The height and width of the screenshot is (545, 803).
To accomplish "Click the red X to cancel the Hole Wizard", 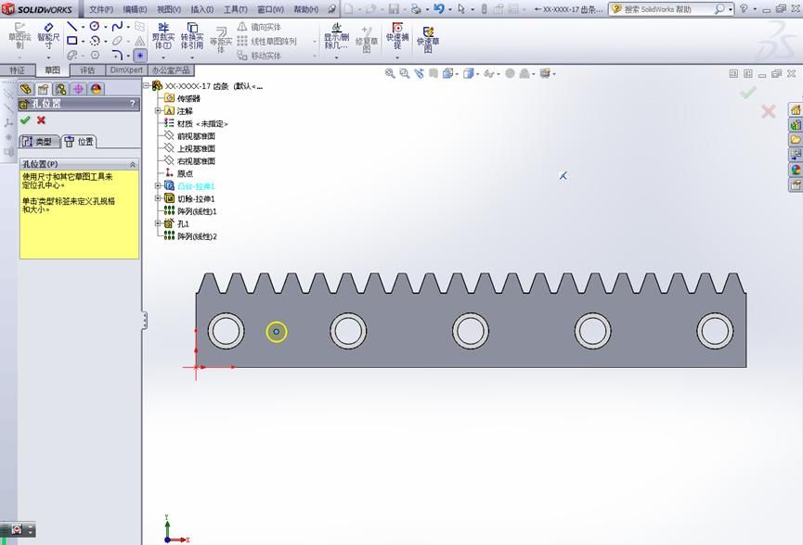I will tap(41, 120).
